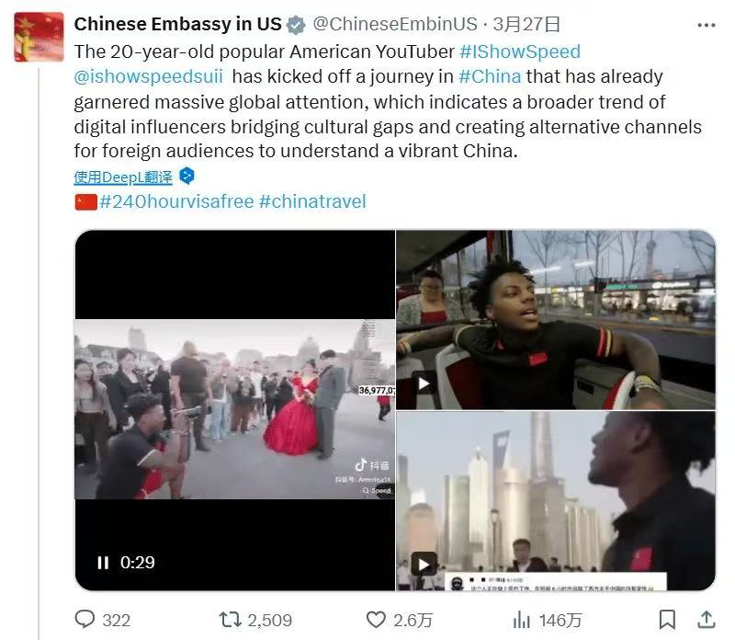This screenshot has width=735, height=640.
Task: Open the three-dot more options menu
Action: pos(706,26)
